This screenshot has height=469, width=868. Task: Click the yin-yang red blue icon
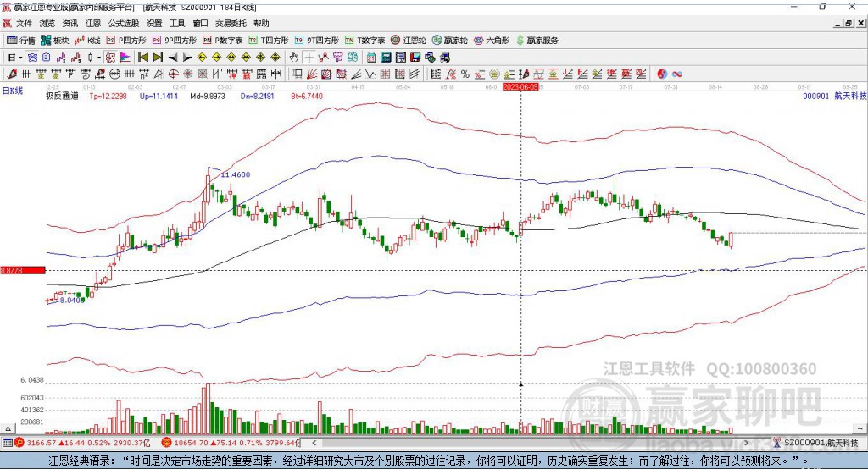[662, 74]
